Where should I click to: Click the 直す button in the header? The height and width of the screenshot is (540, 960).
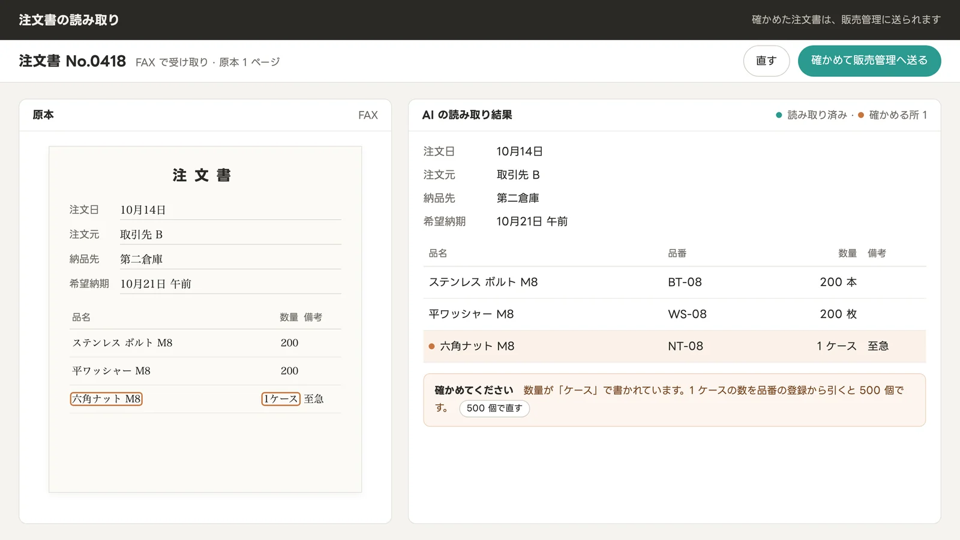pyautogui.click(x=766, y=61)
